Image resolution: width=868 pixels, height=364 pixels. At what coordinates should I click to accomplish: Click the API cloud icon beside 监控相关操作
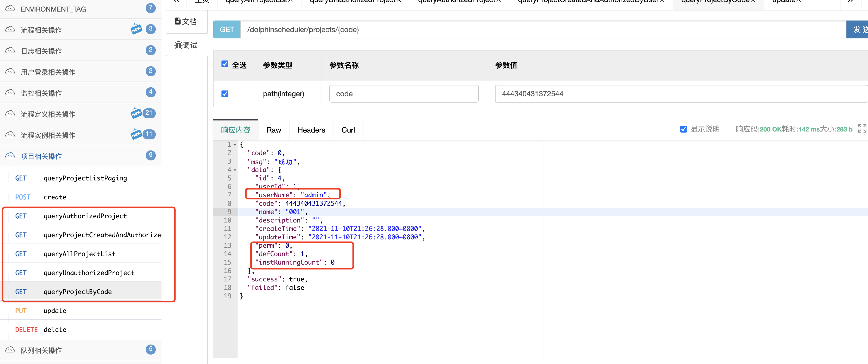tap(10, 93)
